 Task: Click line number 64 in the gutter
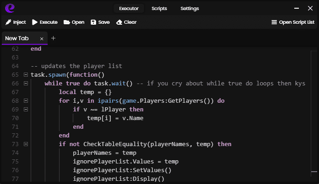tap(15, 66)
